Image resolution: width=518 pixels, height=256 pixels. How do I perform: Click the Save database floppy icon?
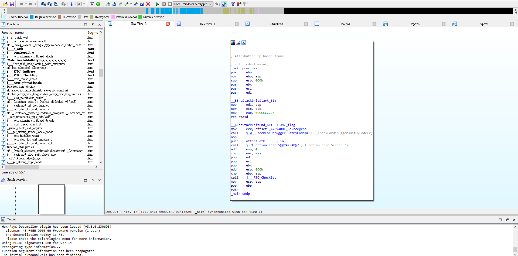click(12, 4)
